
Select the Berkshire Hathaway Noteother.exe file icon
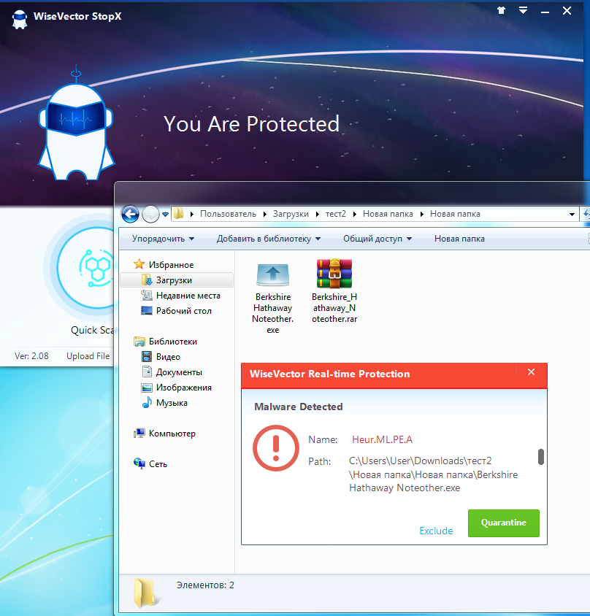pyautogui.click(x=273, y=274)
